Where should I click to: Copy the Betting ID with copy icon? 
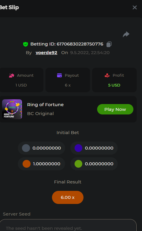[109, 44]
